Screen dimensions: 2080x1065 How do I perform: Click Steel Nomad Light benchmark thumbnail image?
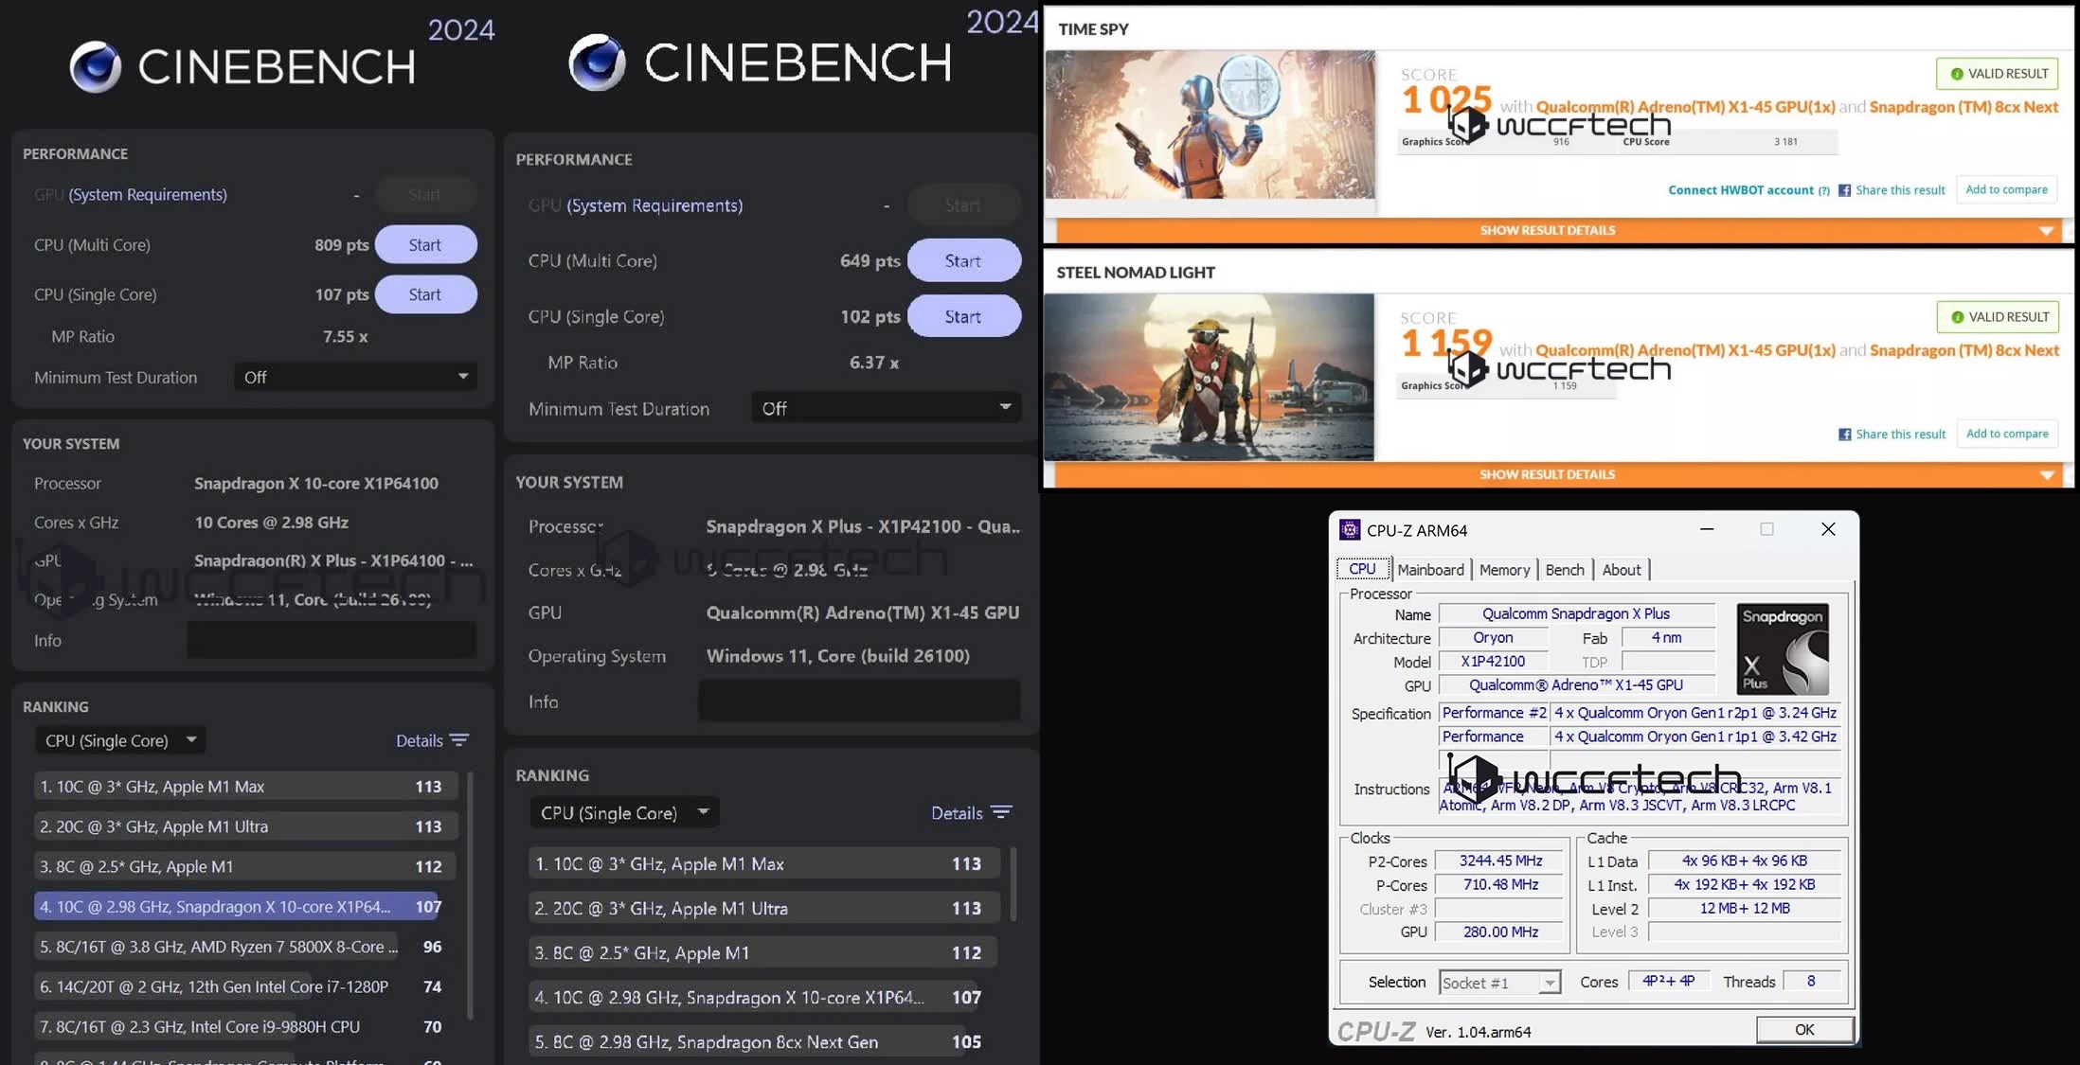pos(1209,377)
